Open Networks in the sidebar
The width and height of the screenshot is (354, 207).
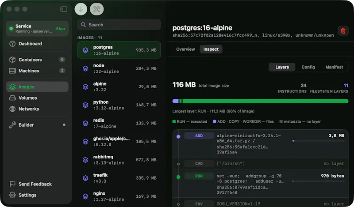coord(37,109)
